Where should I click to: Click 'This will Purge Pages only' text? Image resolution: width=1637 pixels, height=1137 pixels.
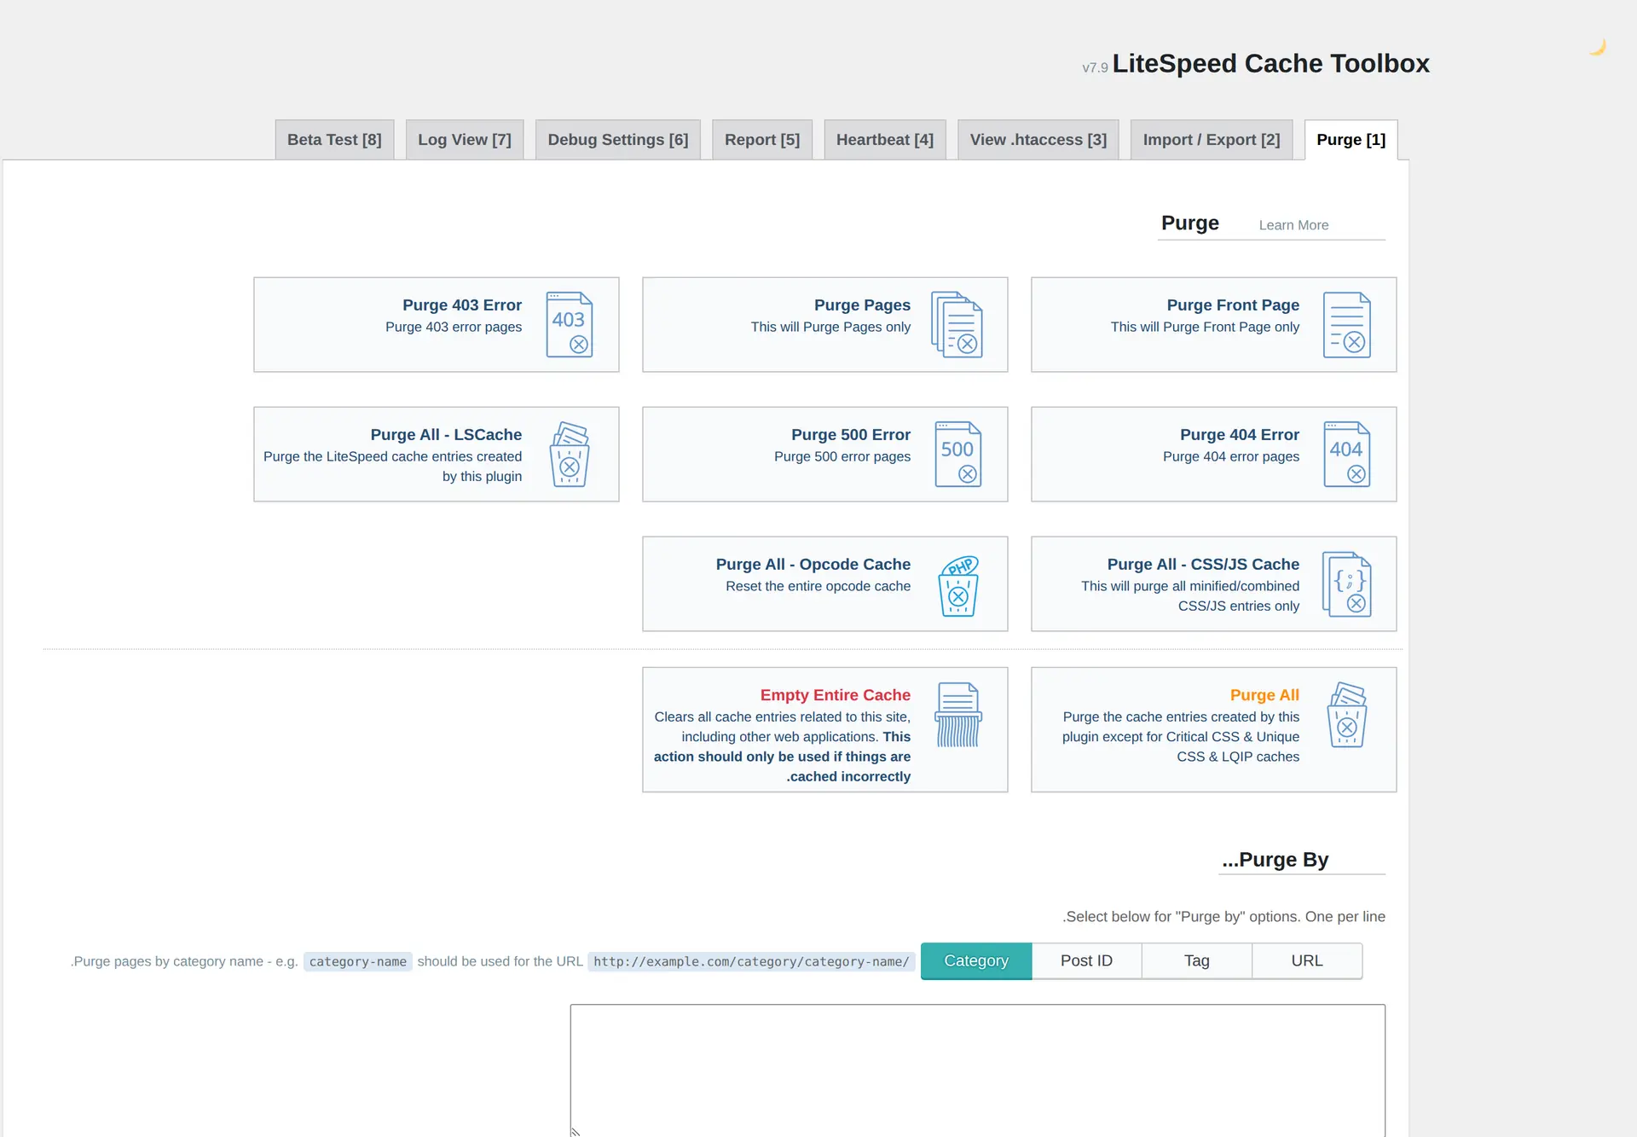point(830,327)
